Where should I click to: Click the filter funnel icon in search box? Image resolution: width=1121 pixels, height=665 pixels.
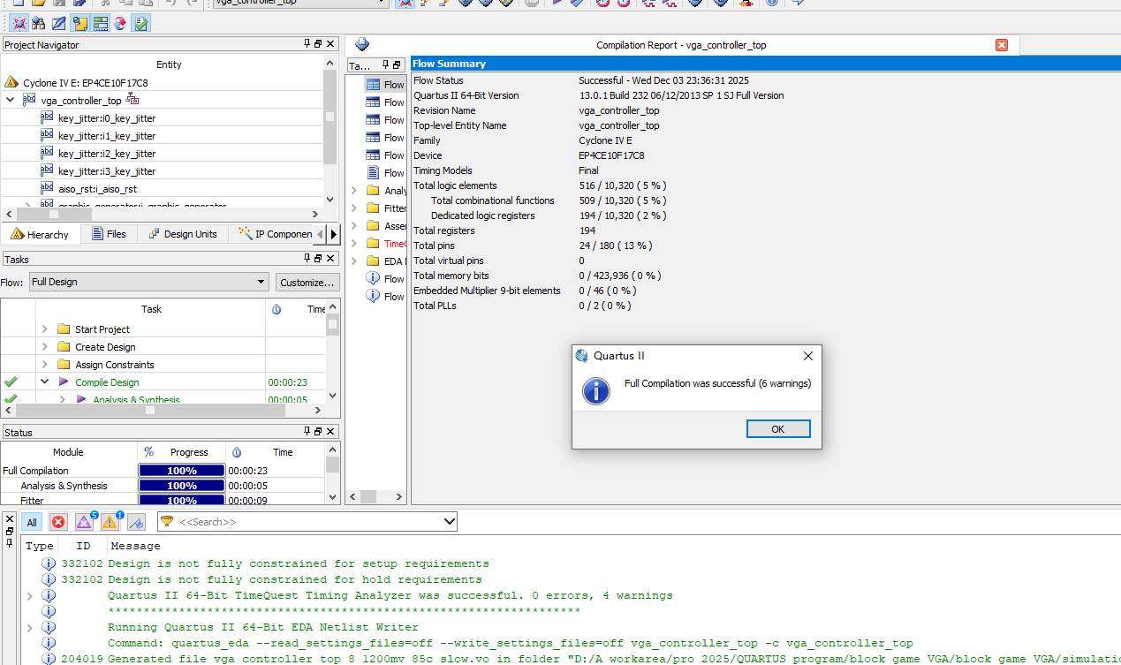(x=167, y=522)
